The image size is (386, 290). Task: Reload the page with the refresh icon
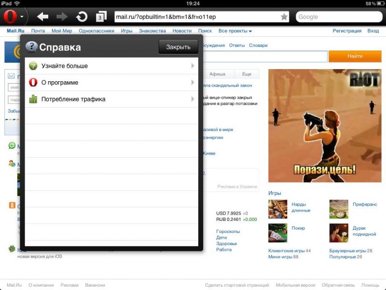(x=82, y=17)
